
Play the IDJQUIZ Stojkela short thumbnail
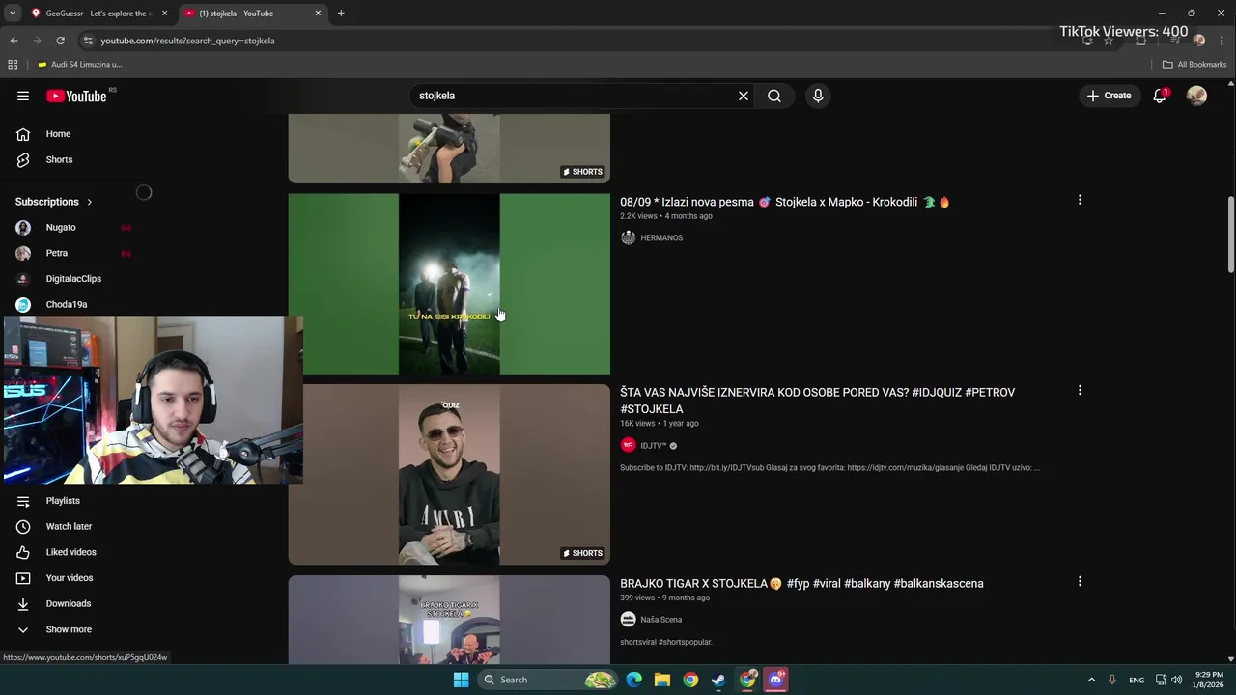tap(449, 474)
